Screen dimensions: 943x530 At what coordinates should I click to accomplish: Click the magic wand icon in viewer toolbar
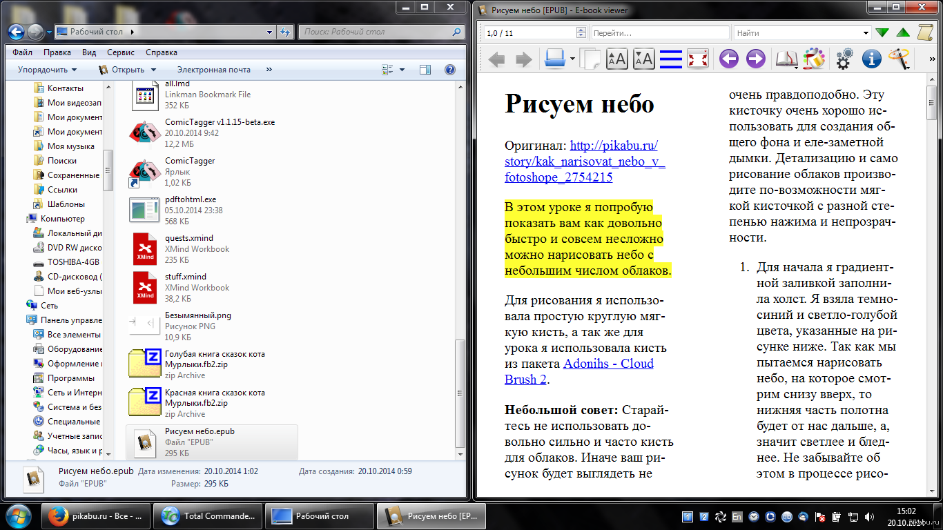click(x=900, y=59)
